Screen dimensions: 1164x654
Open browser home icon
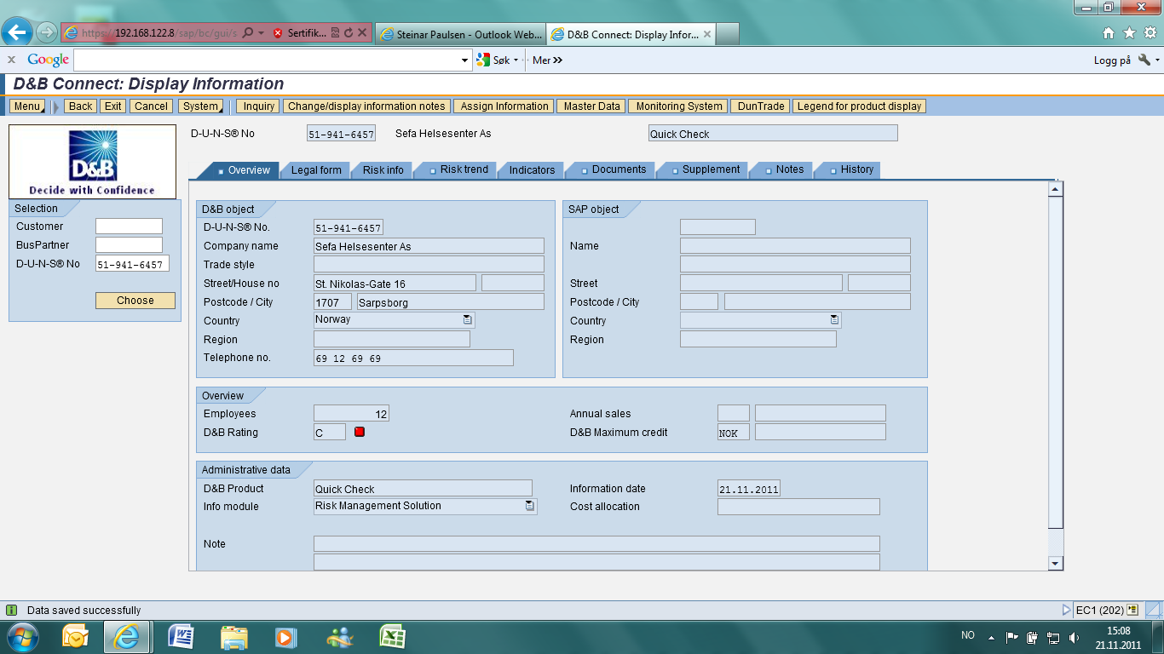(x=1109, y=33)
